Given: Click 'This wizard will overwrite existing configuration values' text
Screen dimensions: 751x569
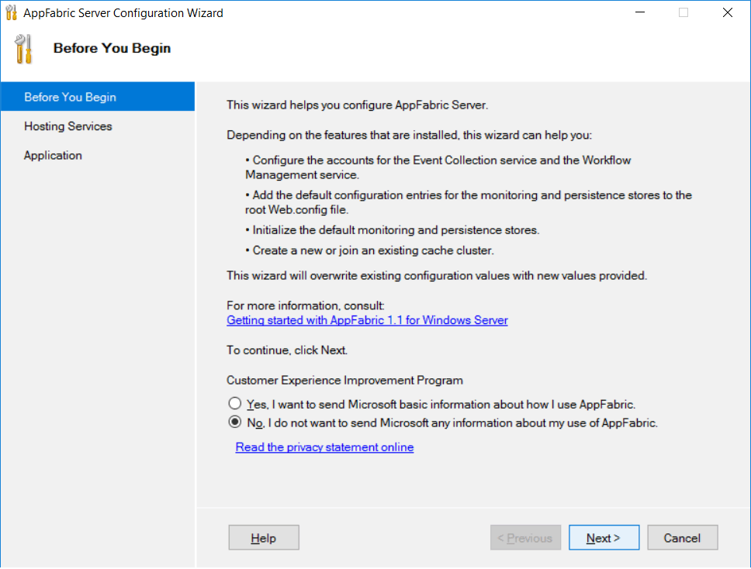Looking at the screenshot, I should point(436,276).
